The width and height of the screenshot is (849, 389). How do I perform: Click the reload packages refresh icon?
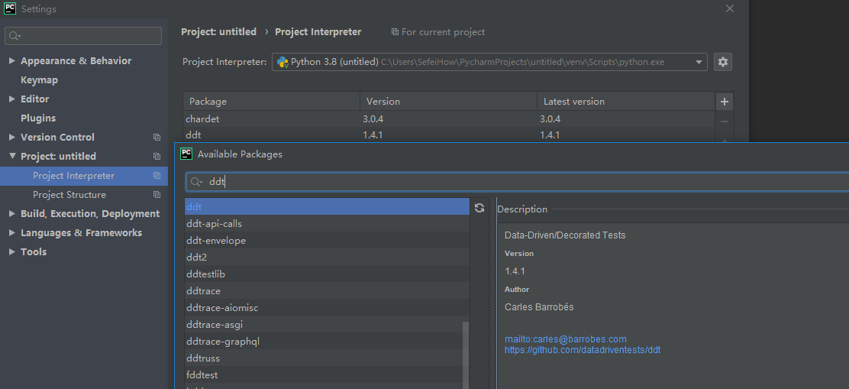coord(479,208)
